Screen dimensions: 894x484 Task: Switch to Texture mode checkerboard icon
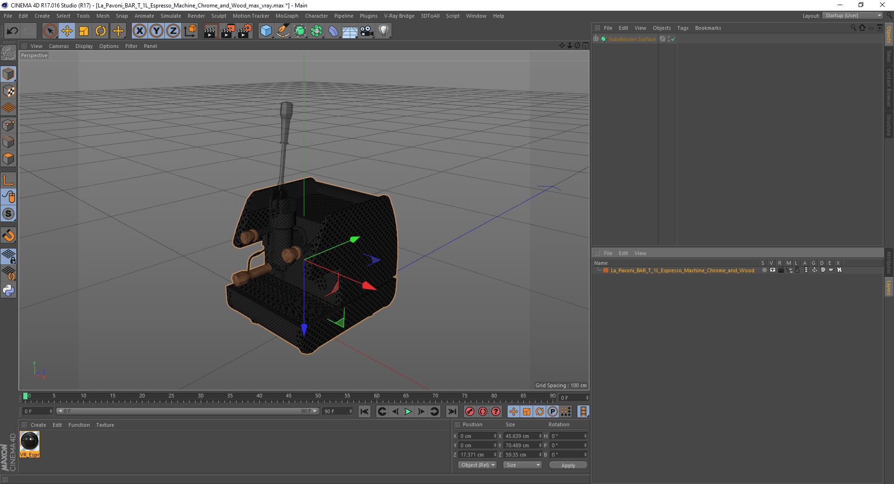pos(8,91)
